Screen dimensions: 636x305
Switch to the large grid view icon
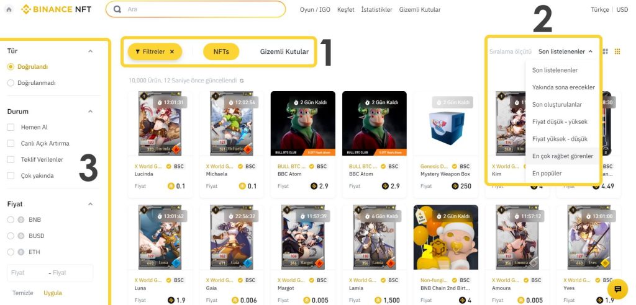pyautogui.click(x=606, y=51)
